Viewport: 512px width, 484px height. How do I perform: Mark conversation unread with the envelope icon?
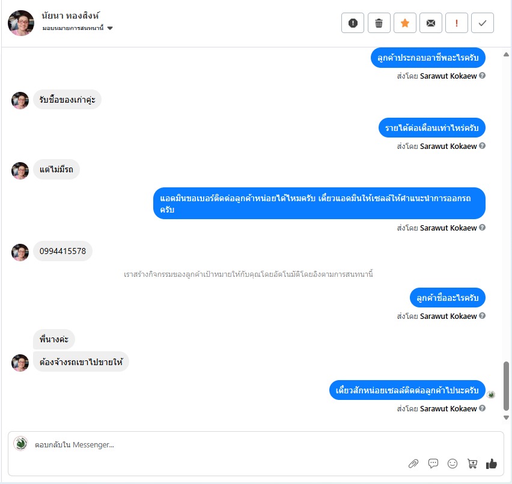[431, 23]
